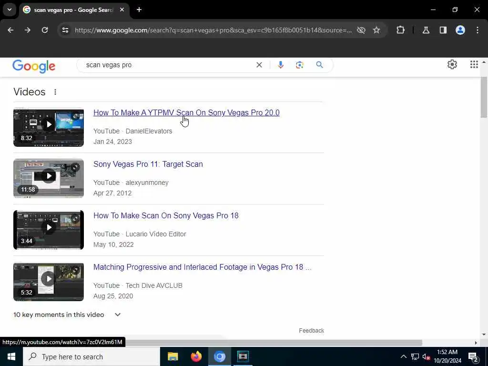Open How To Make Scan Vegas Pro 18 link
The width and height of the screenshot is (488, 366).
click(x=166, y=215)
